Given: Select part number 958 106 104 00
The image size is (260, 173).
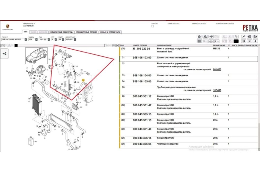Looking at the screenshot, I should coord(142,76).
